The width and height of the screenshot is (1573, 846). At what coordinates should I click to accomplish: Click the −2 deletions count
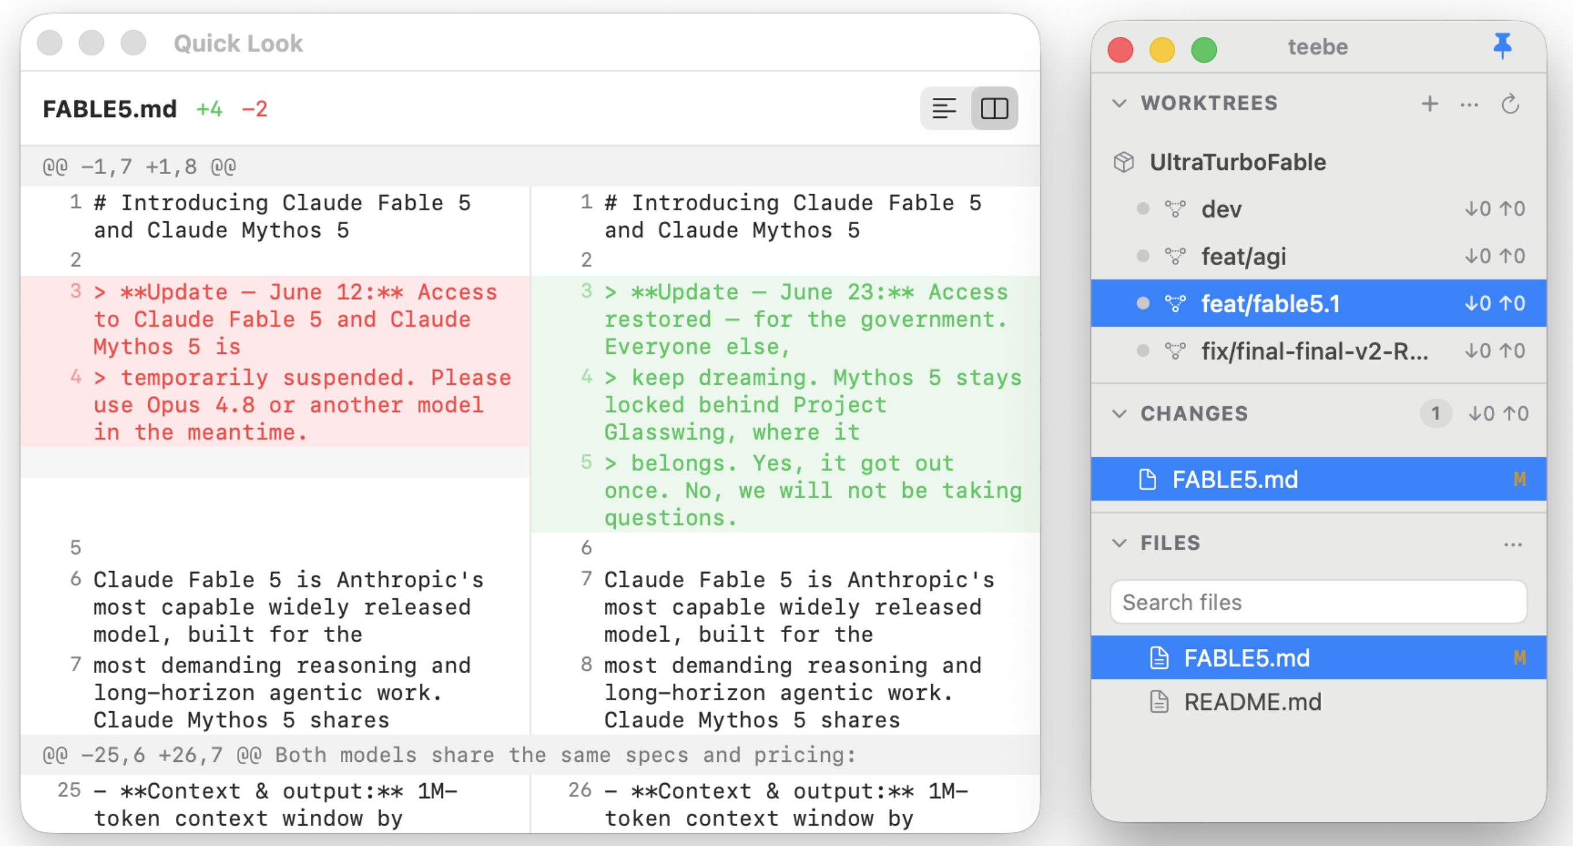coord(255,109)
